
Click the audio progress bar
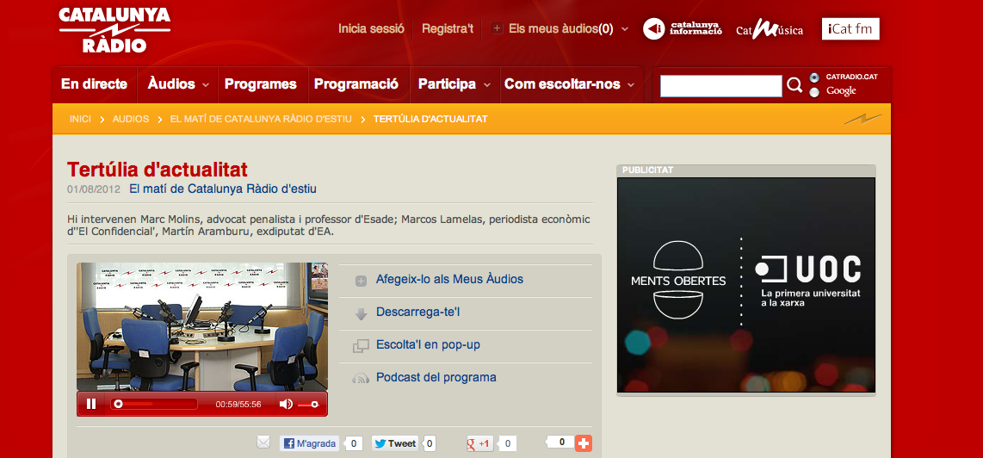(x=154, y=404)
